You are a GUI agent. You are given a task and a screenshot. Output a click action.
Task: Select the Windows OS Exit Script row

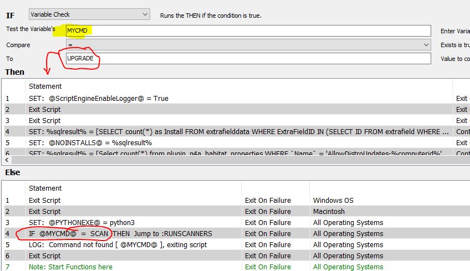pos(45,201)
